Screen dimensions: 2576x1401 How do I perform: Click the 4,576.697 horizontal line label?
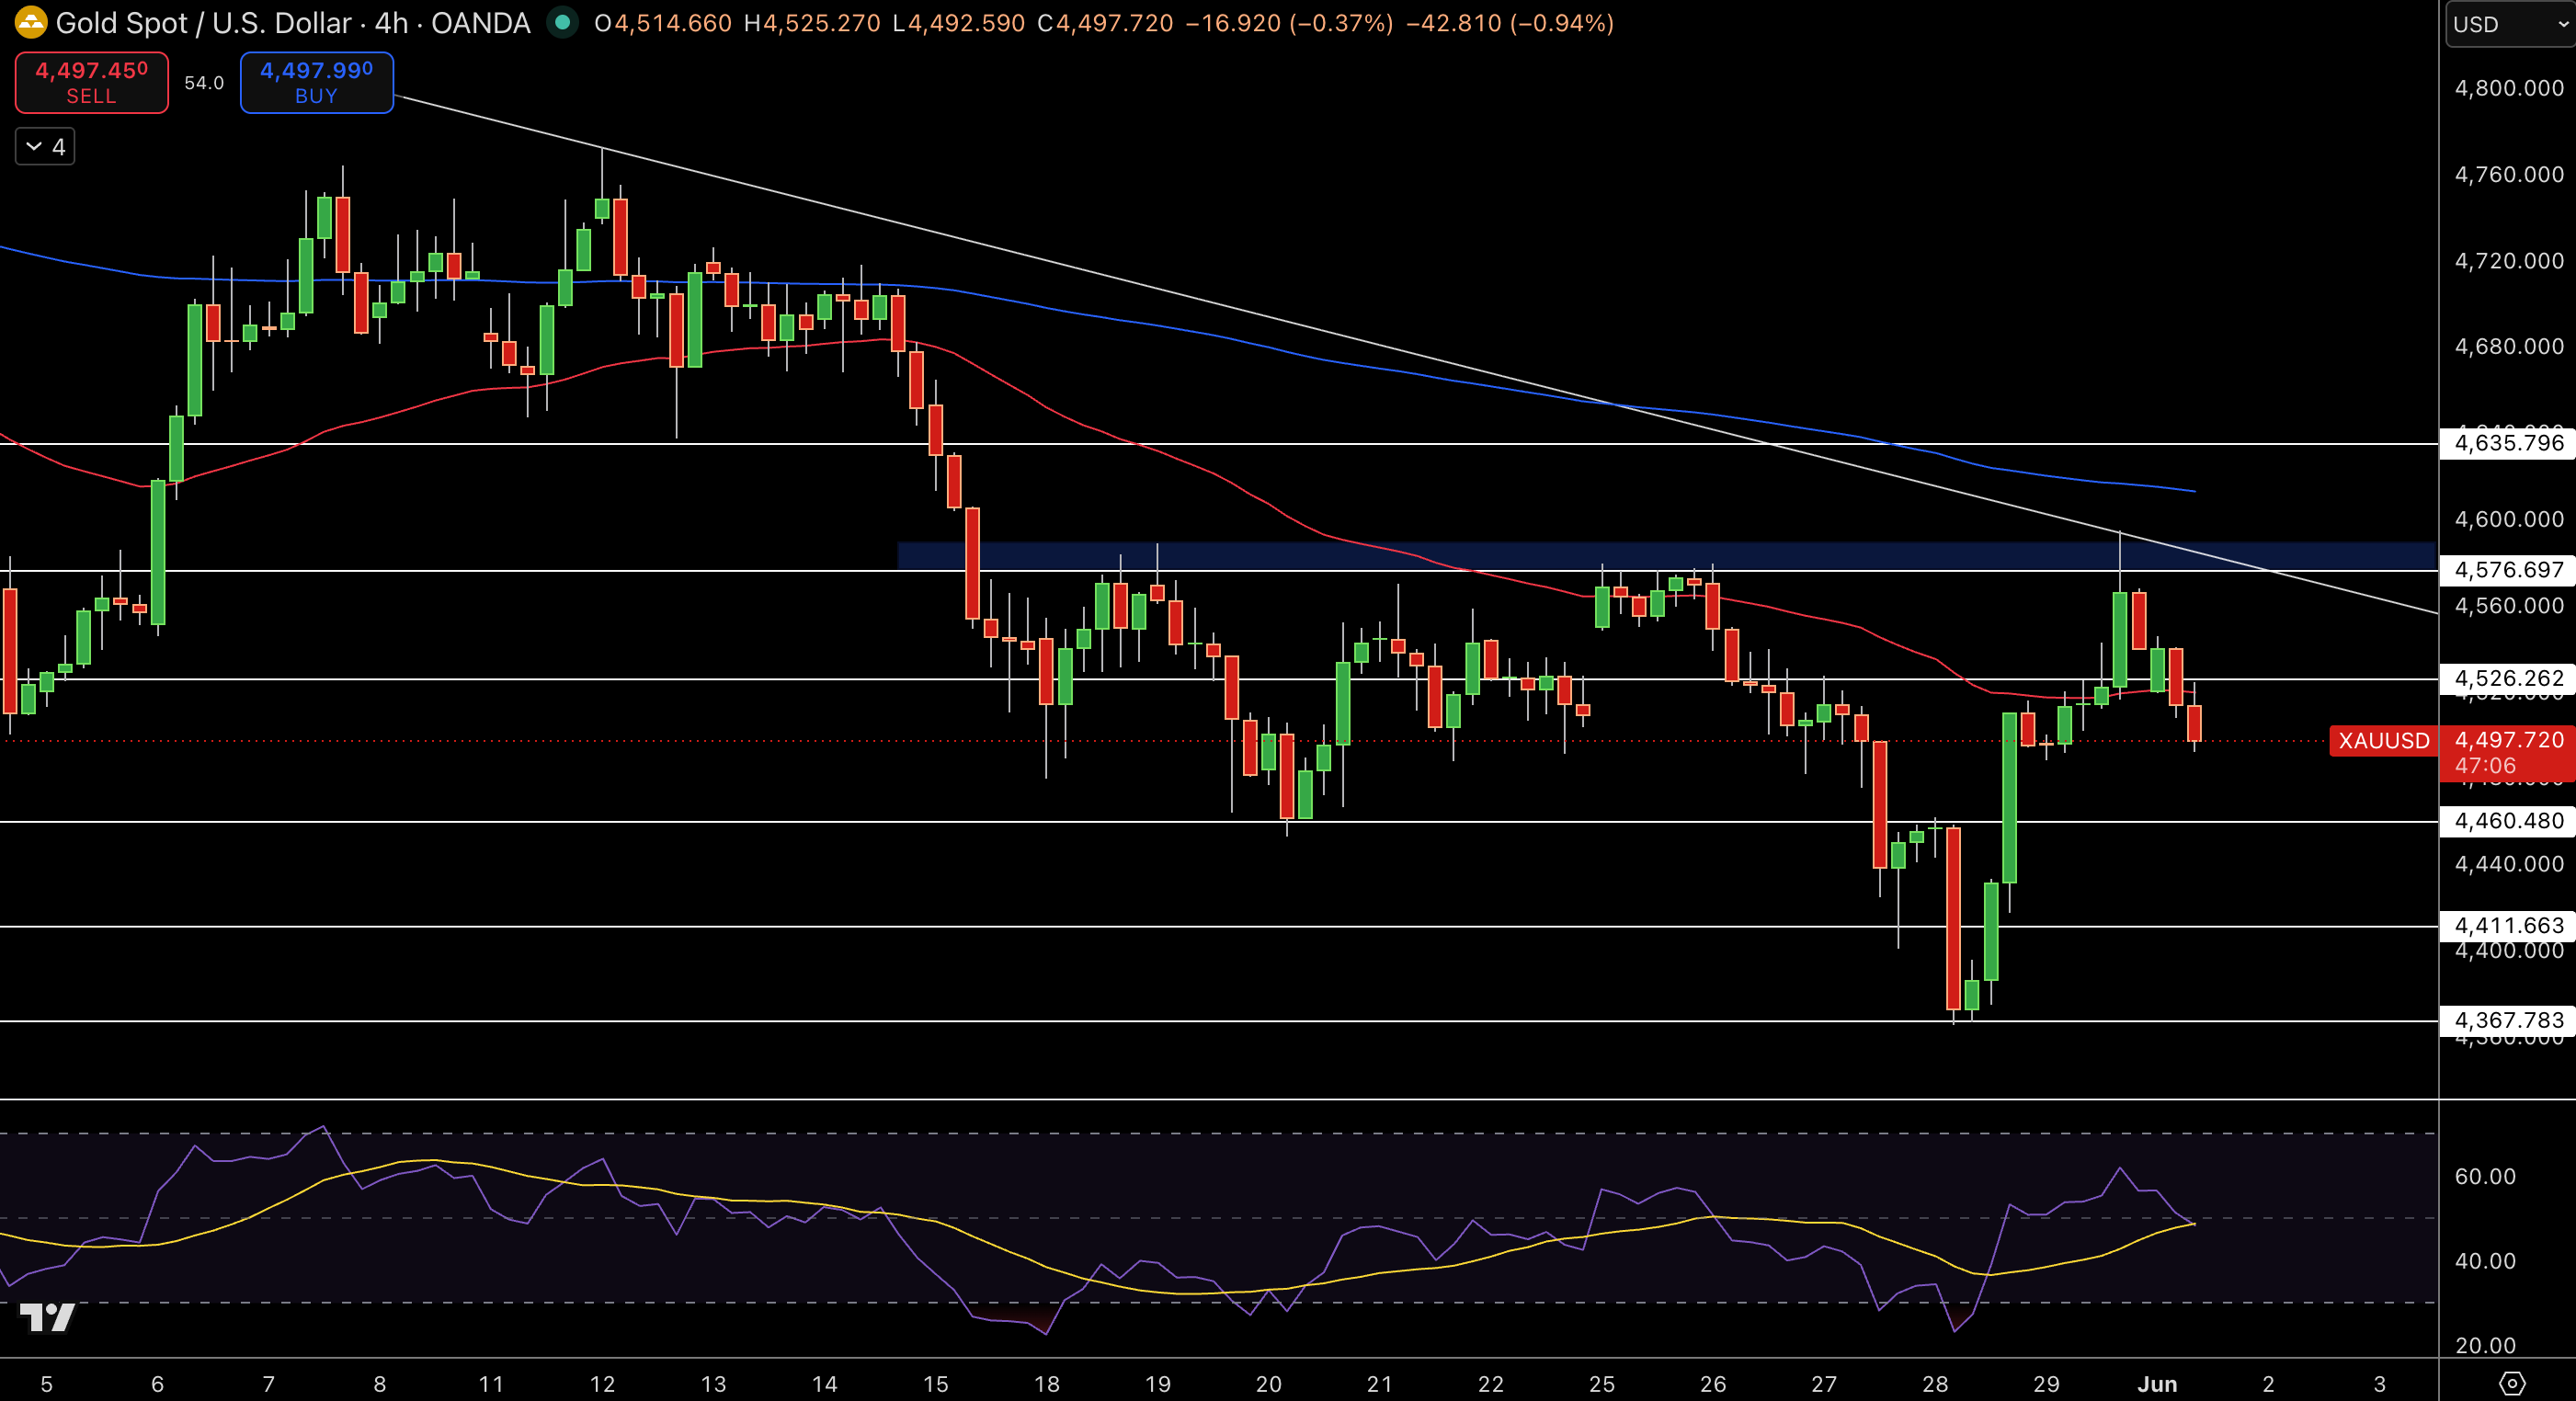click(2508, 570)
